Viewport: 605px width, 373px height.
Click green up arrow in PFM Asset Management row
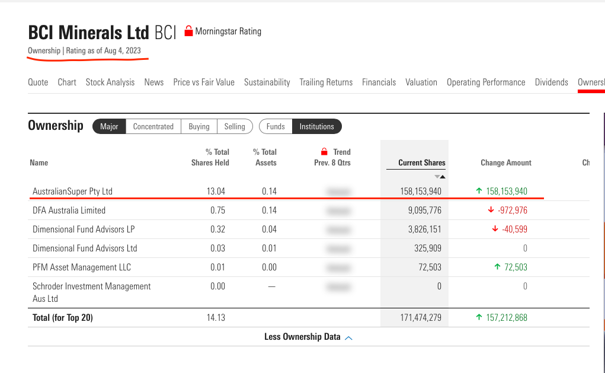tap(497, 266)
